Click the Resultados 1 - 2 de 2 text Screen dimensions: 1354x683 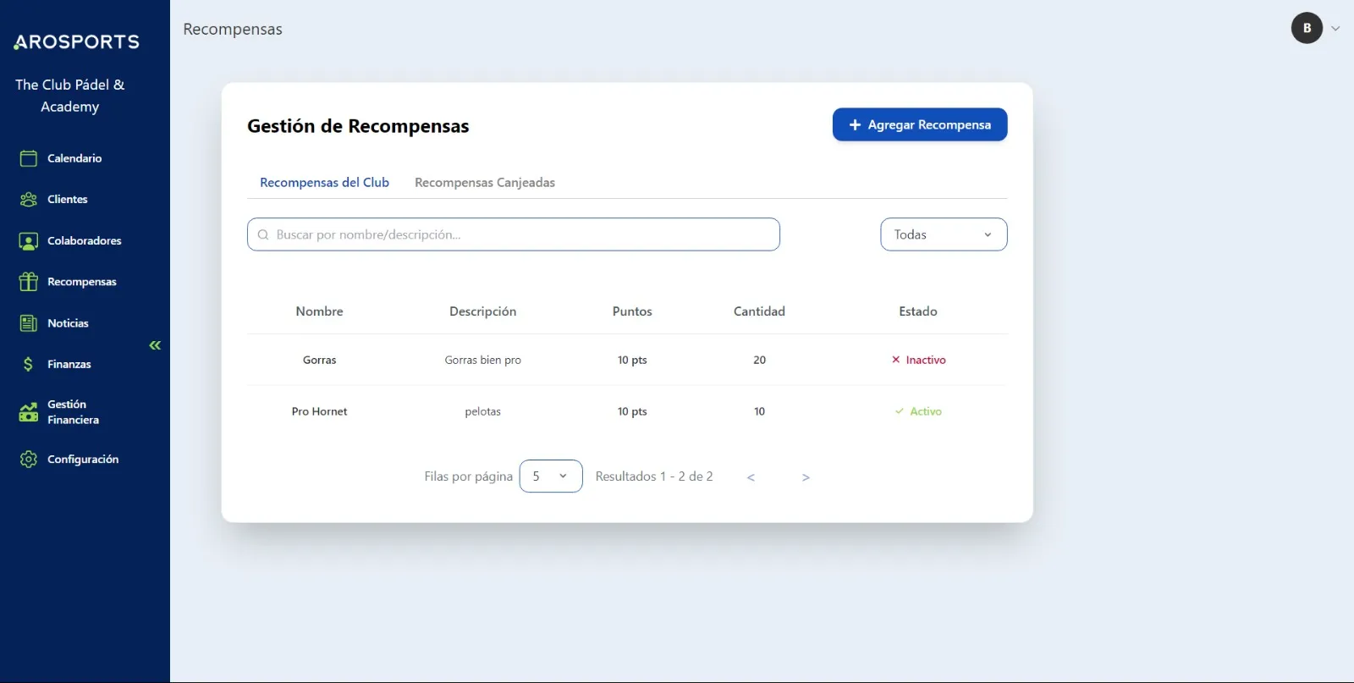pos(654,476)
